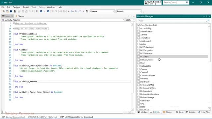The width and height of the screenshot is (212, 119).
Task: Click the Stop debugging icon
Action: click(83, 11)
